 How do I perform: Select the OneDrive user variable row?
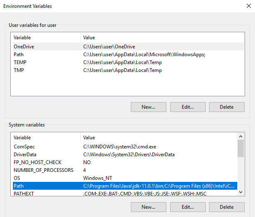tap(128, 47)
